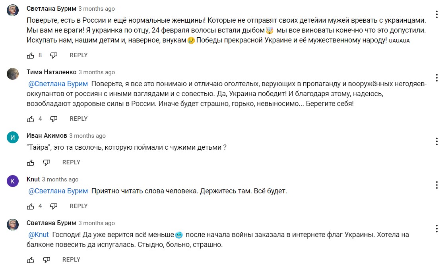Like Тима Наталенко's comment
Image resolution: width=448 pixels, height=266 pixels.
point(31,119)
